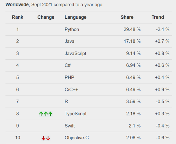176x144 pixels.
Task: Click the JavaScript language name
Action: coord(75,53)
